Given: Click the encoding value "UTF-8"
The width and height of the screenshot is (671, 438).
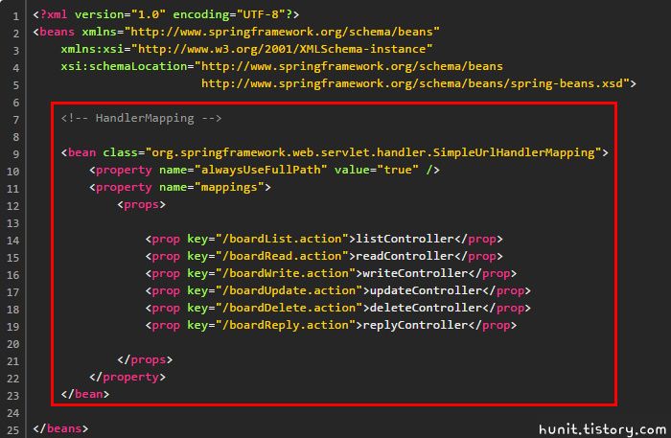Looking at the screenshot, I should [261, 14].
